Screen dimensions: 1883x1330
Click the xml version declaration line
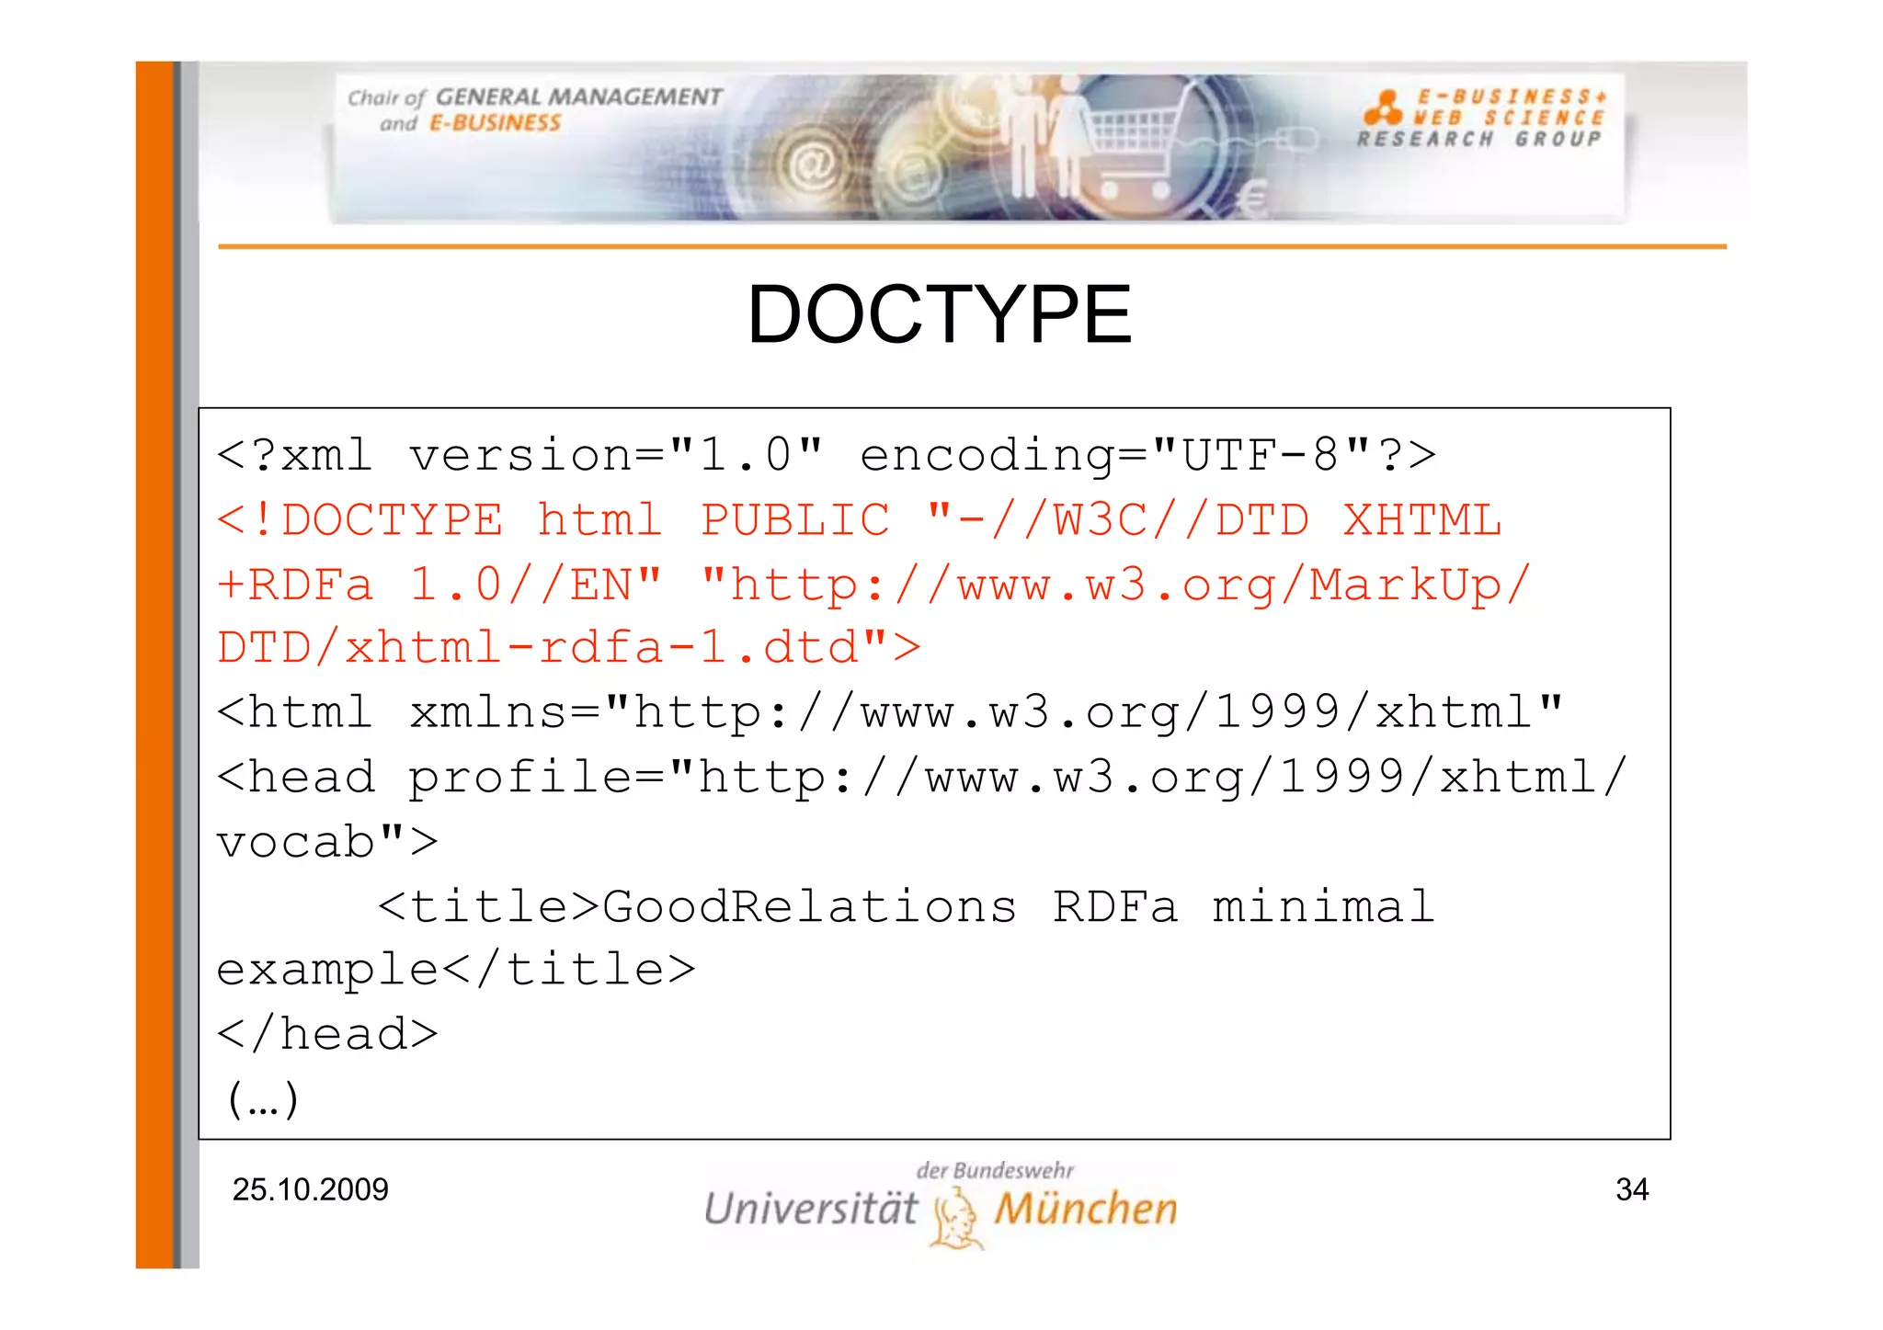coord(826,455)
